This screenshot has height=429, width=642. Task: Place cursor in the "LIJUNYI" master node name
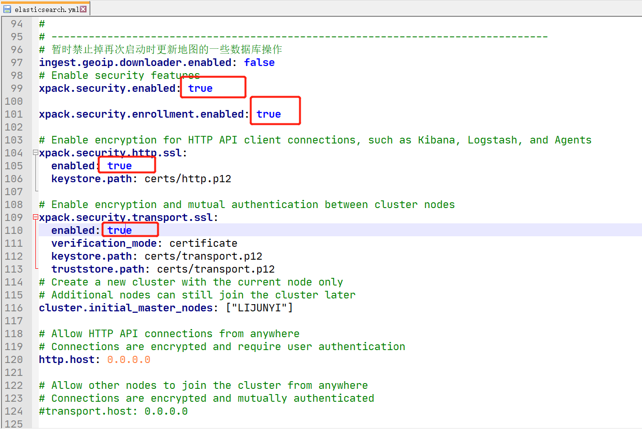[x=259, y=308]
